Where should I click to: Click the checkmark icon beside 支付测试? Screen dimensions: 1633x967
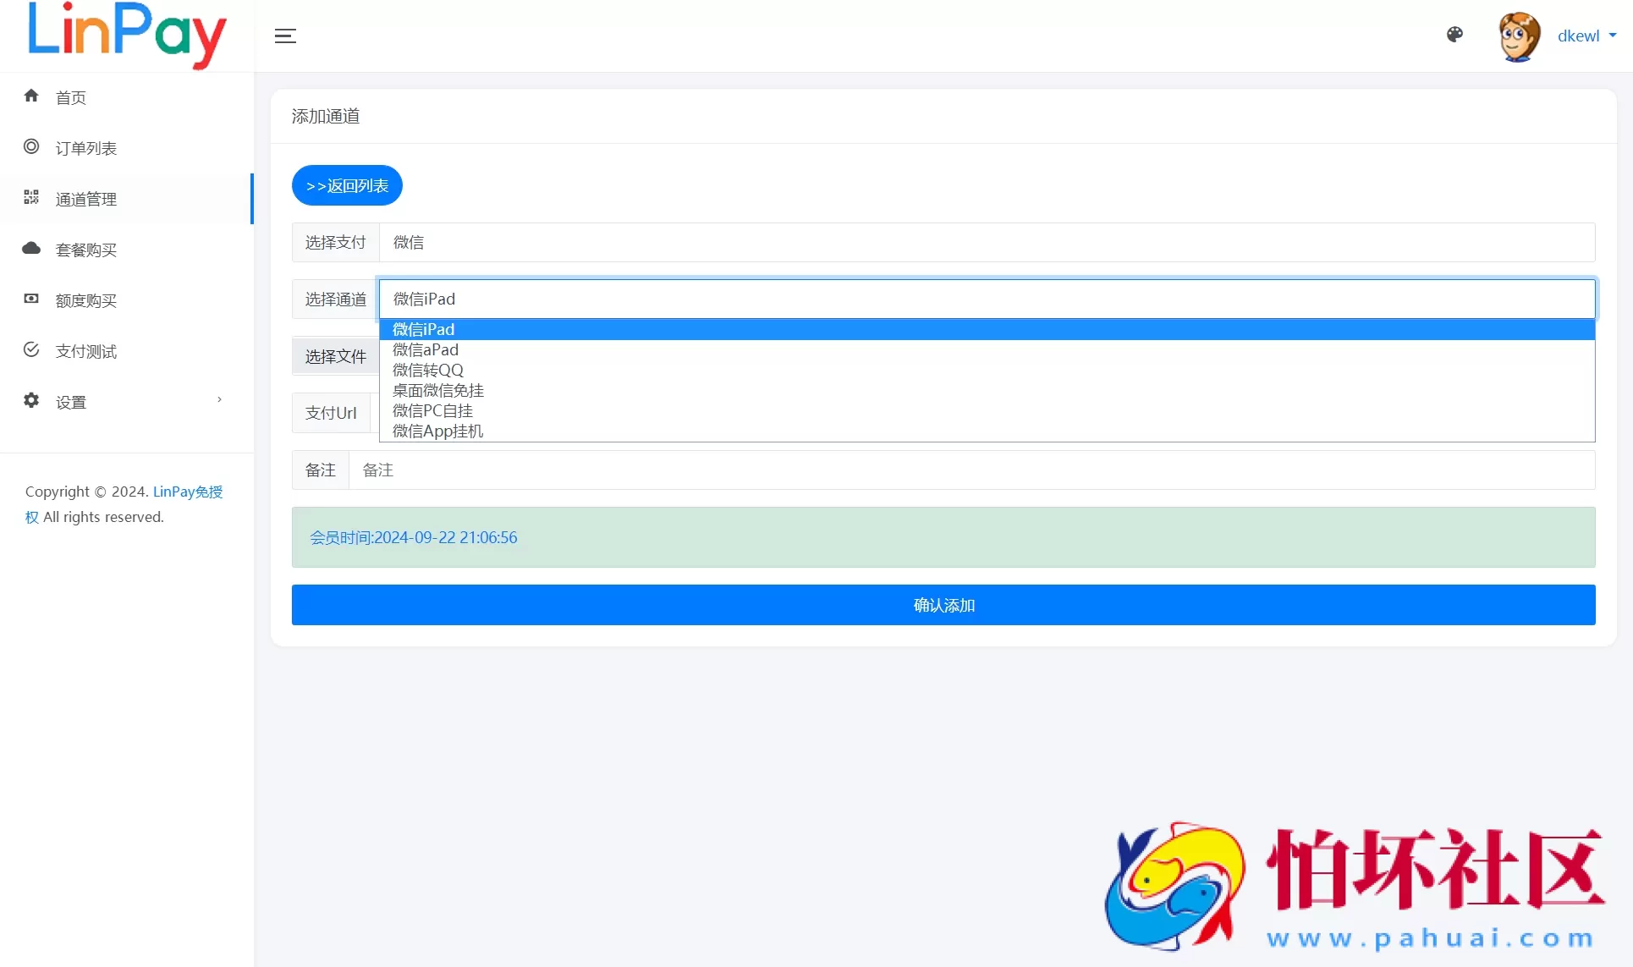point(31,349)
